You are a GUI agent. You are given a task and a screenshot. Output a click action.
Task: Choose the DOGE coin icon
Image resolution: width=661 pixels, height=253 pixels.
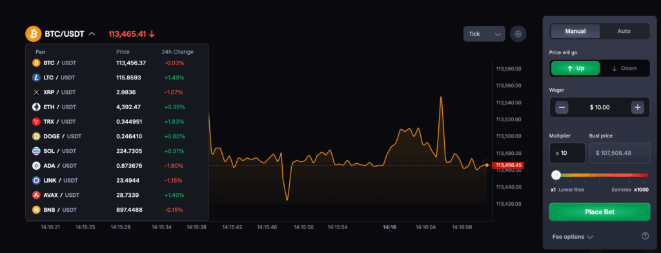click(x=36, y=136)
